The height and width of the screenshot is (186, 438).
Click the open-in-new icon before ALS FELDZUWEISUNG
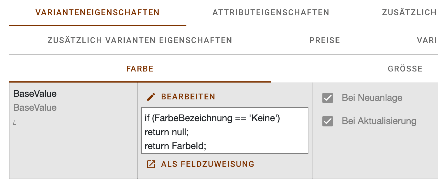tap(151, 164)
